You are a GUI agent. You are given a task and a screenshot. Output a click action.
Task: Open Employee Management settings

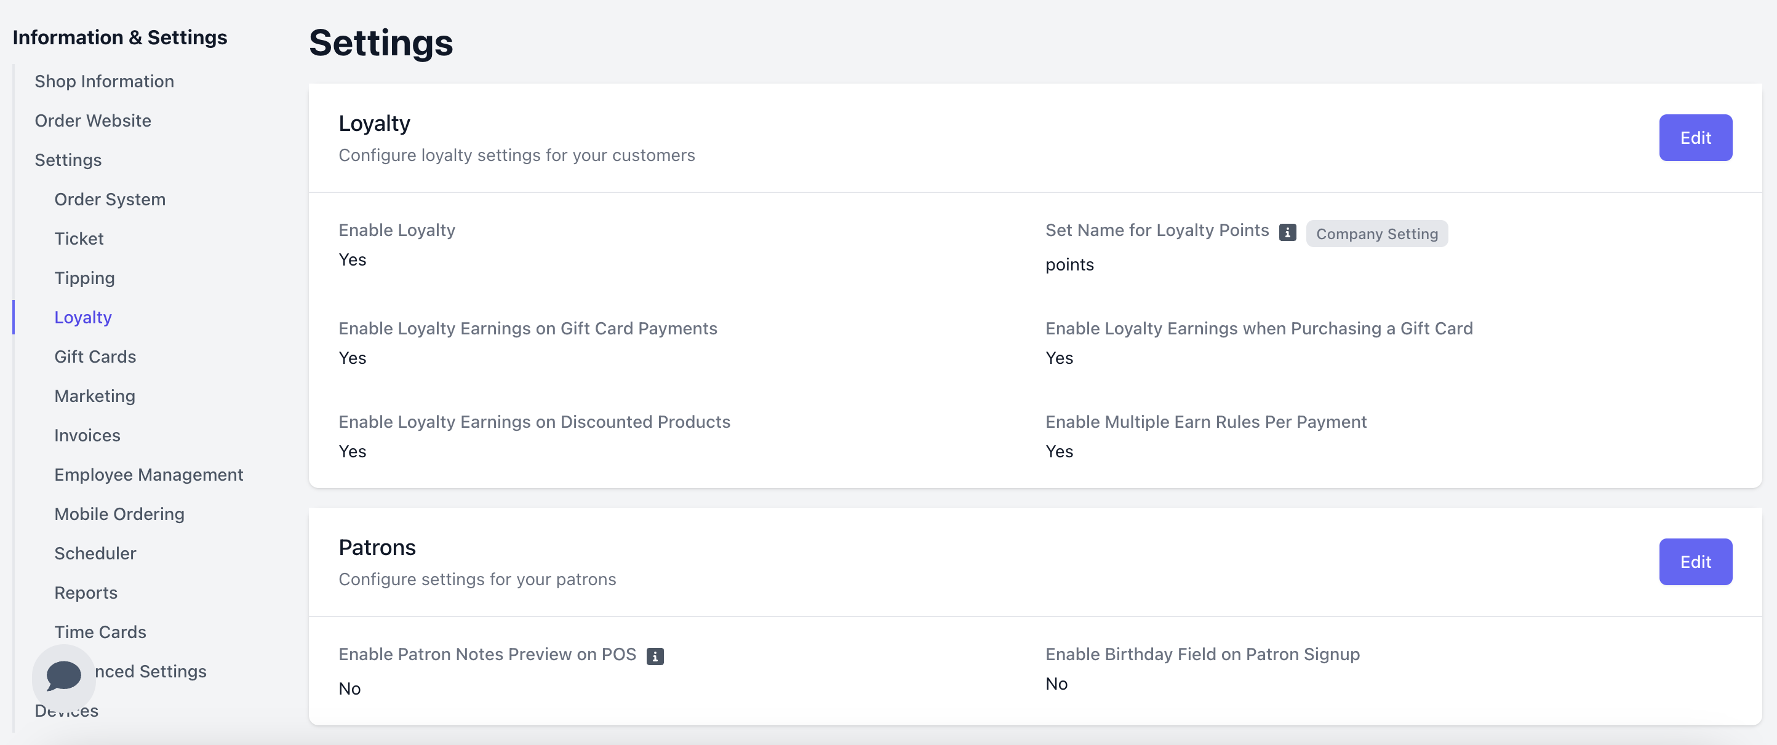148,474
